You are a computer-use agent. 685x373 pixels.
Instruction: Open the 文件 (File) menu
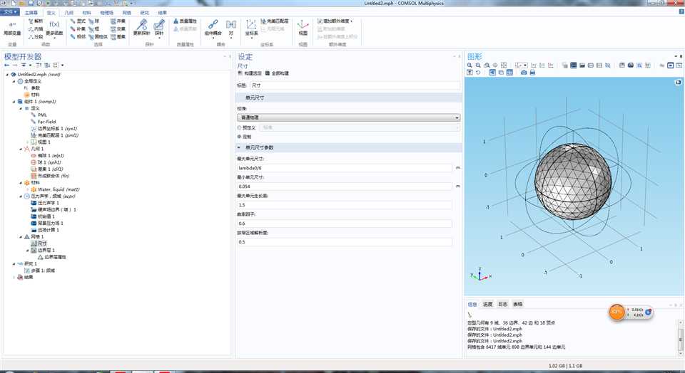pyautogui.click(x=10, y=12)
